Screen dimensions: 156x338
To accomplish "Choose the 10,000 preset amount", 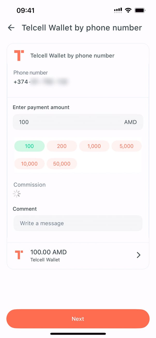I will pos(29,164).
